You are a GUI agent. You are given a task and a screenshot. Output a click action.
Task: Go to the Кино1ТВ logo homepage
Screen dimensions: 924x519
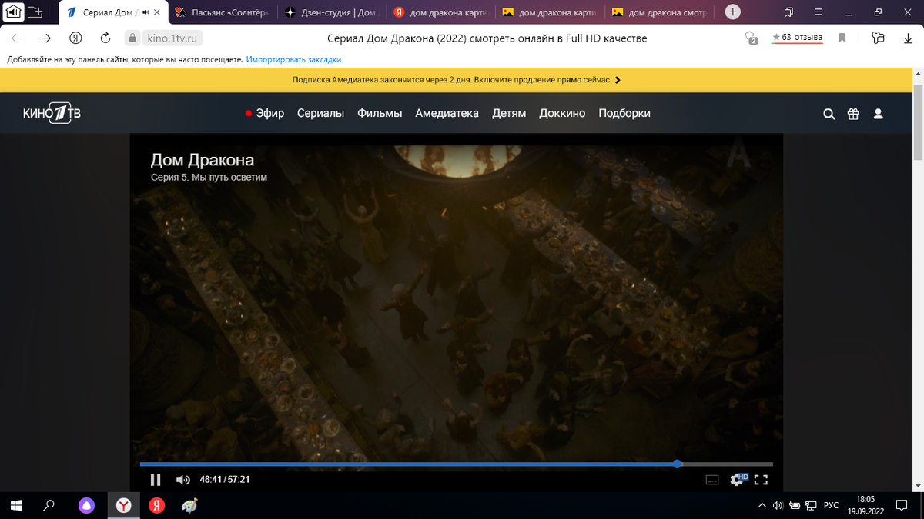[52, 113]
